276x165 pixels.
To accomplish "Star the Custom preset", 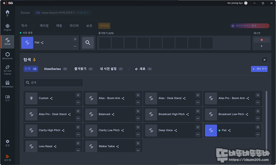I will point(78,95).
